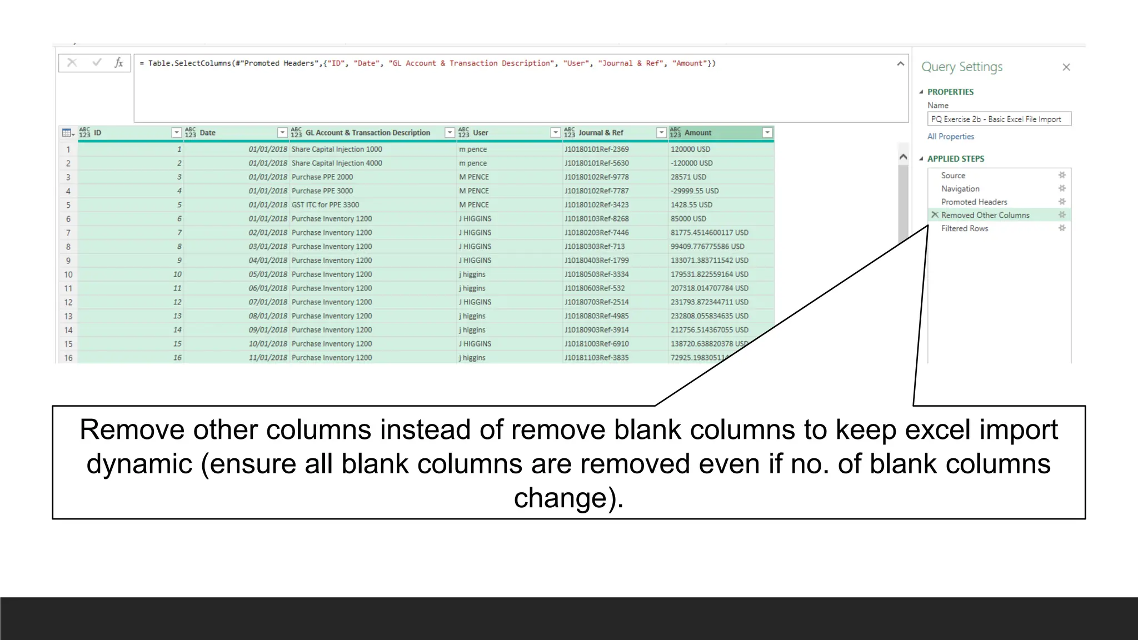Open the GL Account & Transaction Description filter dropdown
This screenshot has height=640, width=1138.
point(450,133)
